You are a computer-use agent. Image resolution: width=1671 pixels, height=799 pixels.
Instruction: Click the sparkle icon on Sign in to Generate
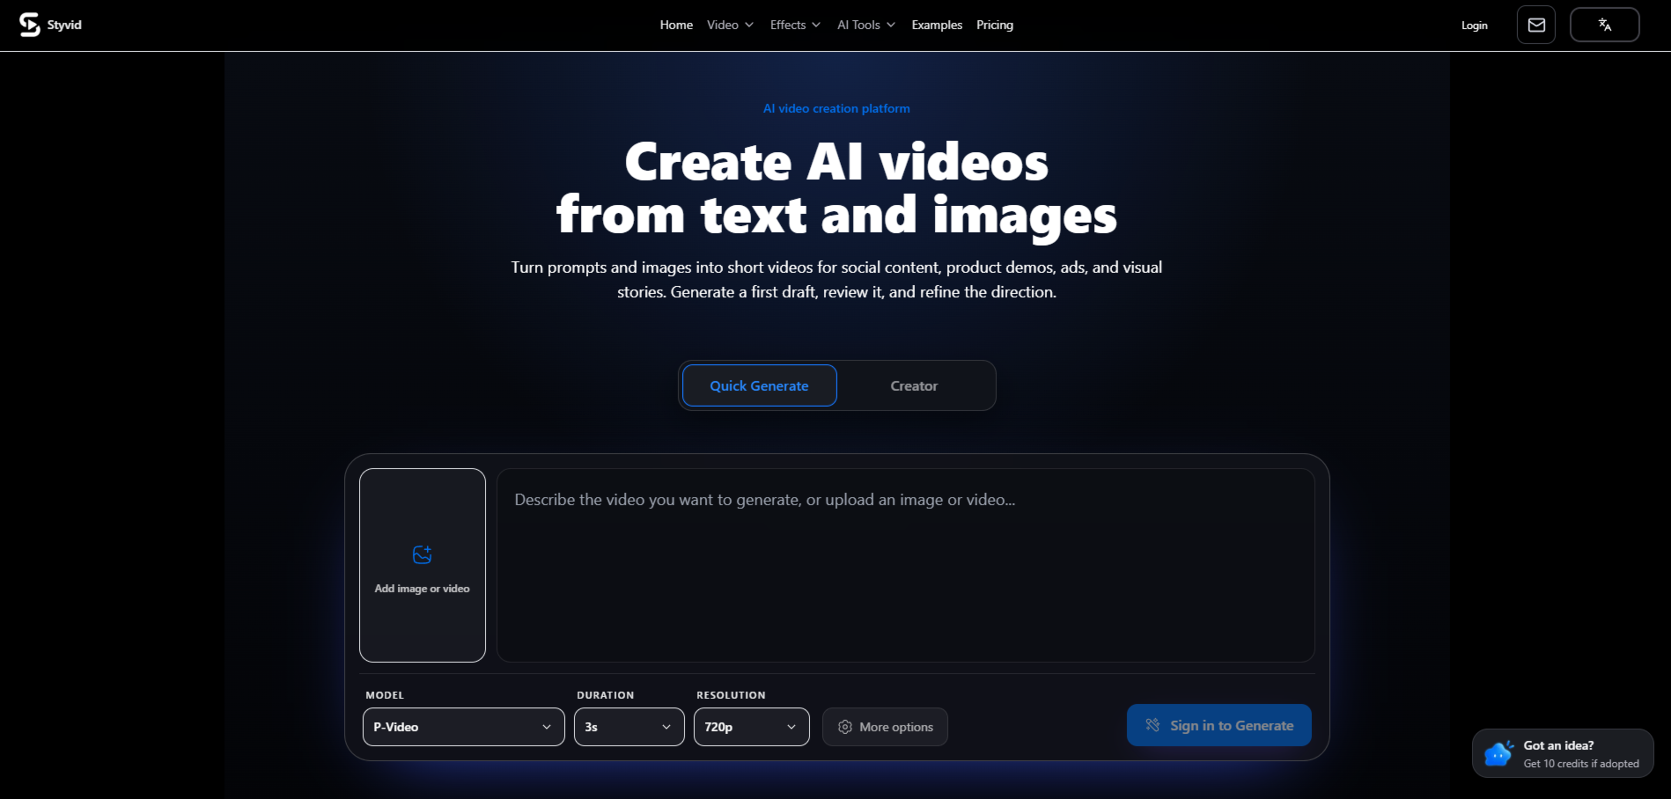(x=1152, y=725)
